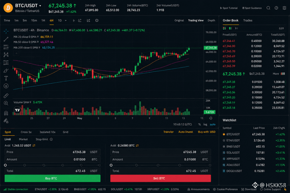Click the sell amount slider handle
Viewport: 290px width, 193px height.
pos(111,165)
